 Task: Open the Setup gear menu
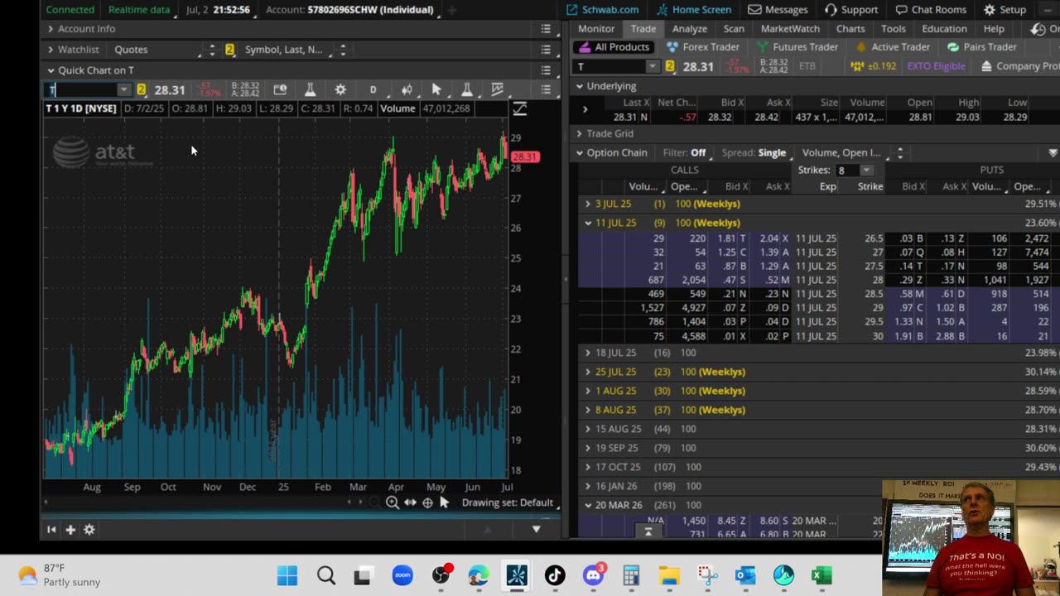click(x=1004, y=10)
